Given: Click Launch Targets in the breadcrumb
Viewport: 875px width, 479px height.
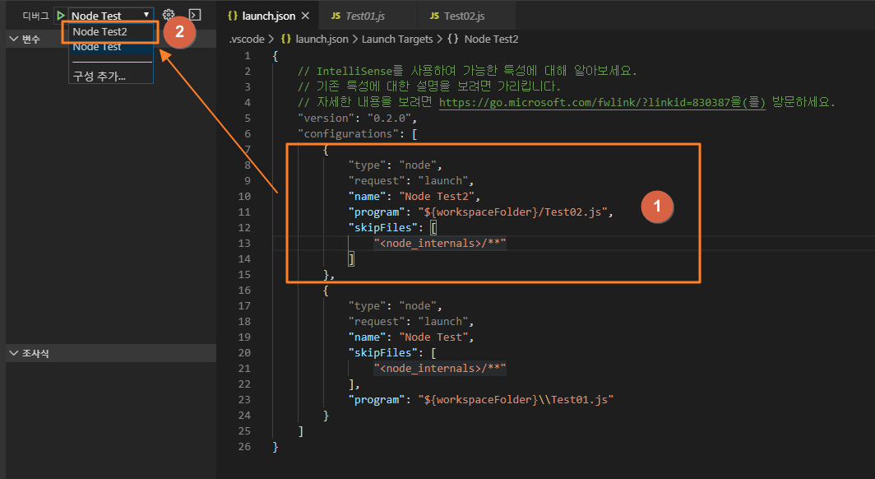Looking at the screenshot, I should click(396, 39).
